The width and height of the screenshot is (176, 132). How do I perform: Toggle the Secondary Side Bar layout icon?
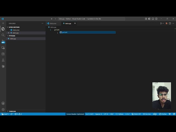[x=156, y=19]
